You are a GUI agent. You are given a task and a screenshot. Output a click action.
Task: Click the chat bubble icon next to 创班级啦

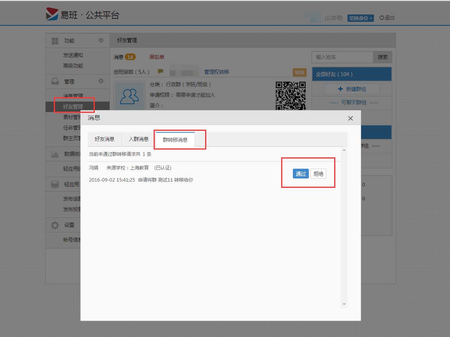pyautogui.click(x=160, y=71)
